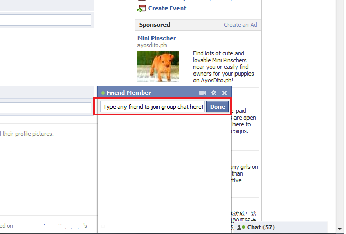Click the Done button
The image size is (346, 234).
click(217, 107)
